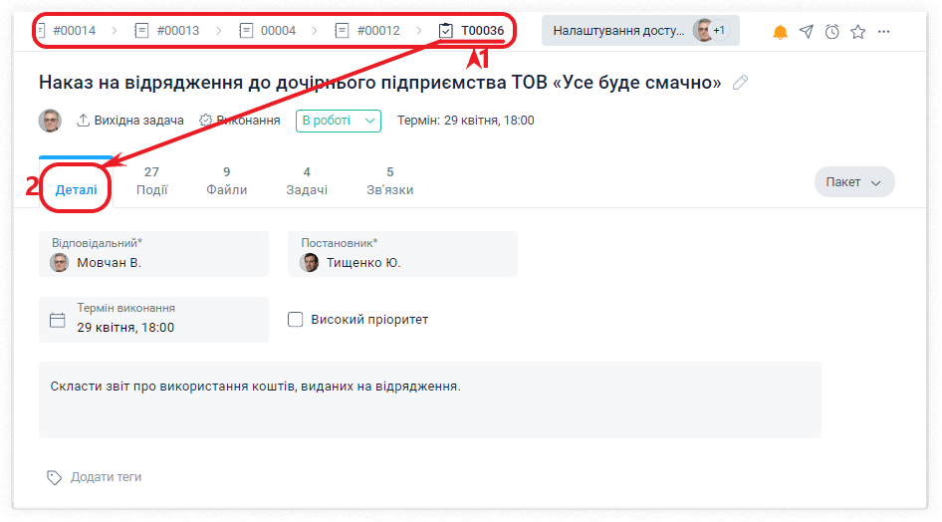Click the orange notification bell icon
Viewport: 942px width, 522px height.
pyautogui.click(x=780, y=32)
